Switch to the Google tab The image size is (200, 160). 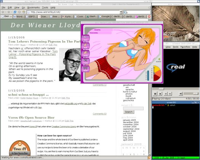[104, 17]
